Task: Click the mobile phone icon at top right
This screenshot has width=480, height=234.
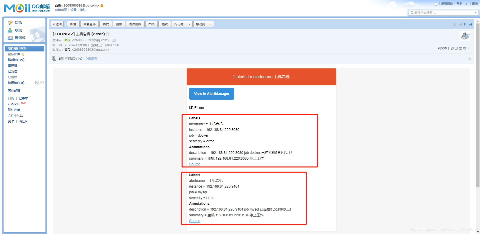Action: [436, 4]
